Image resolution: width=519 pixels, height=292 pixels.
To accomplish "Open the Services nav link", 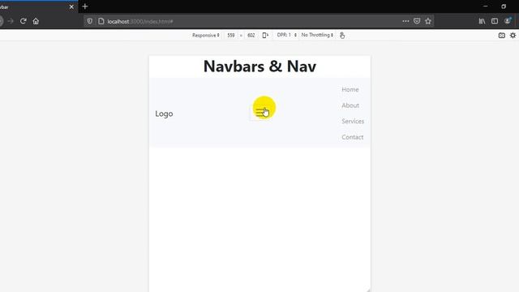I will coord(353,121).
